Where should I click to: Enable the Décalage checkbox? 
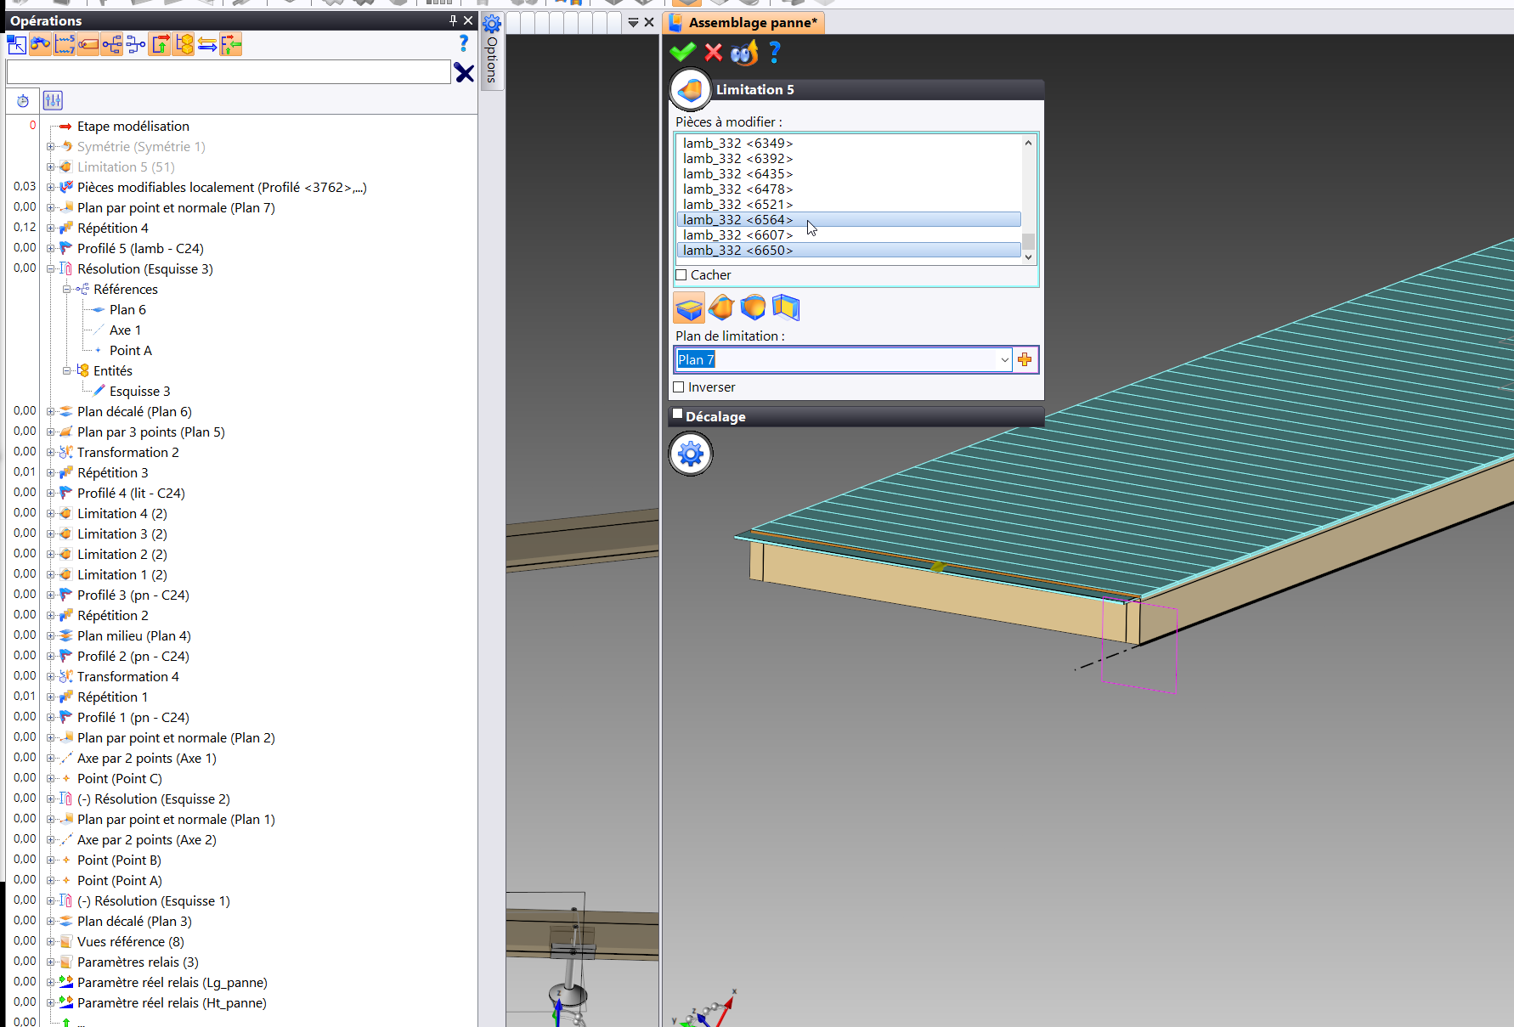677,415
